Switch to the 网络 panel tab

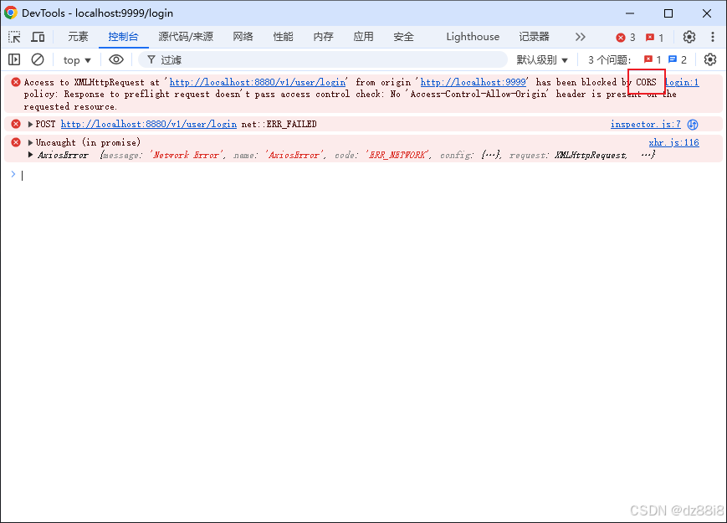click(x=243, y=37)
